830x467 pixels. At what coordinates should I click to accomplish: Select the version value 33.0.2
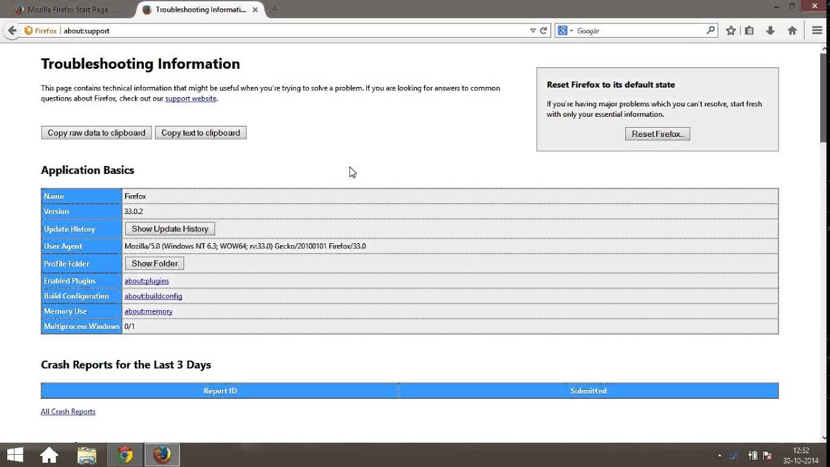pos(134,211)
